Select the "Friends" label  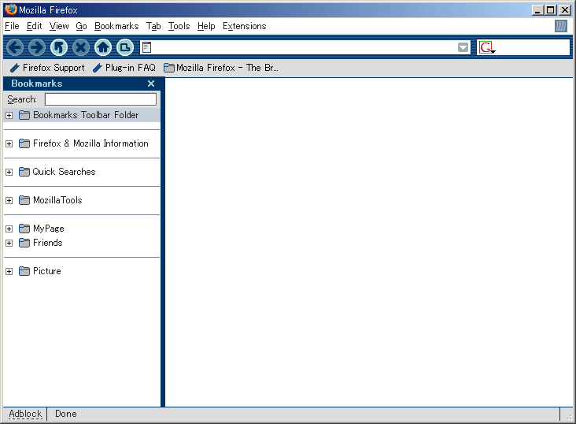pos(48,243)
